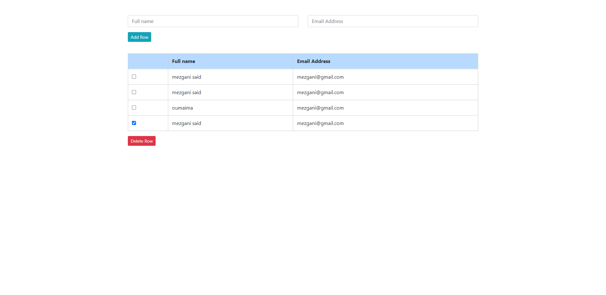The image size is (606, 295).
Task: Focus the Email Address input field
Action: (x=393, y=21)
